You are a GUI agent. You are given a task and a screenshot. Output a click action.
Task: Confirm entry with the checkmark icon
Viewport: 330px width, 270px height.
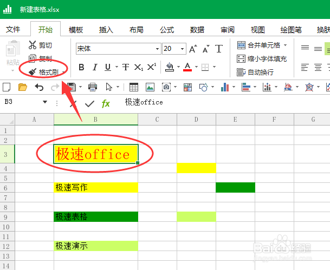[89, 103]
